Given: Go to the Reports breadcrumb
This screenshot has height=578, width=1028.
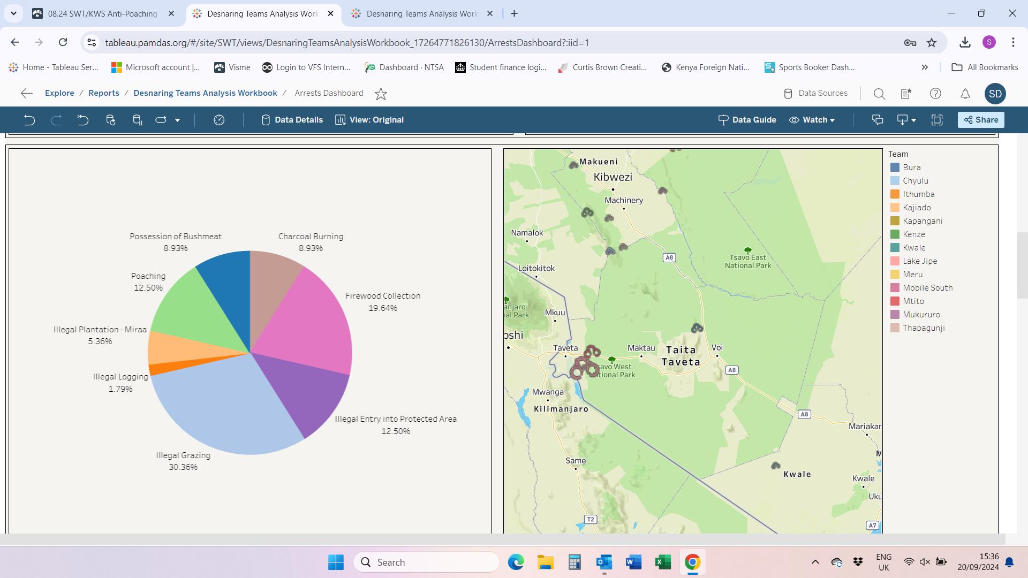Looking at the screenshot, I should (104, 93).
